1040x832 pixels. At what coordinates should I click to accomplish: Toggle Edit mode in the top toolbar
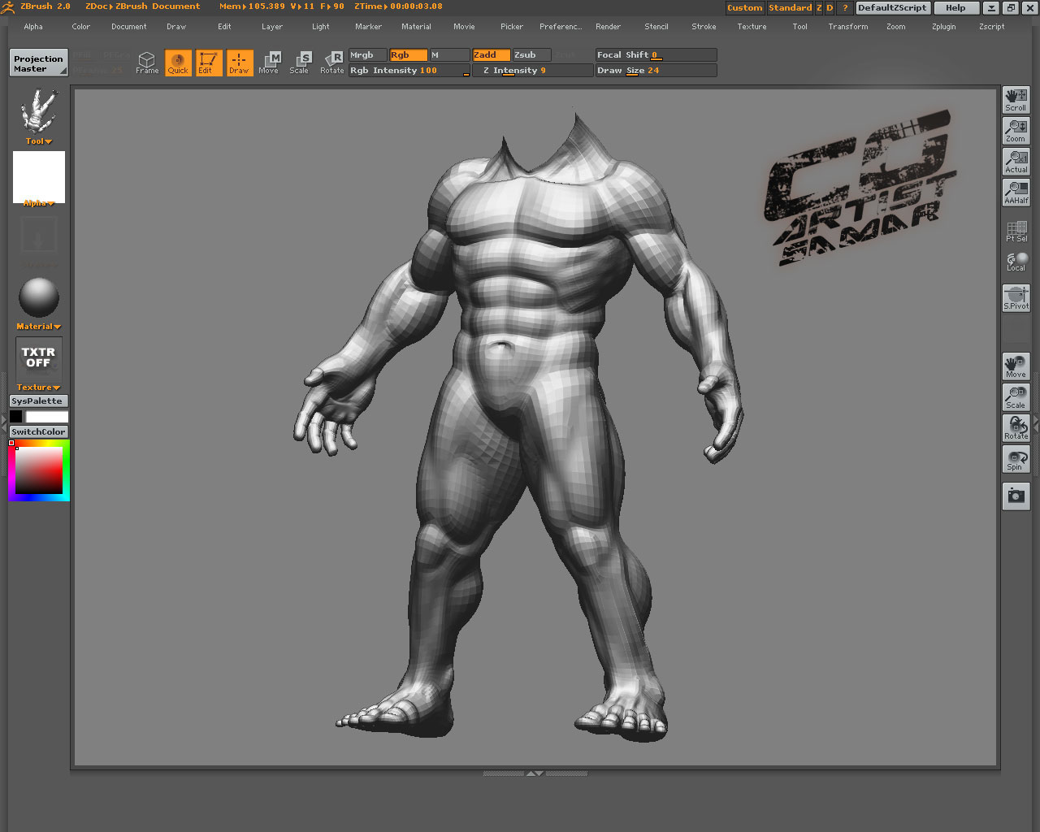tap(208, 63)
